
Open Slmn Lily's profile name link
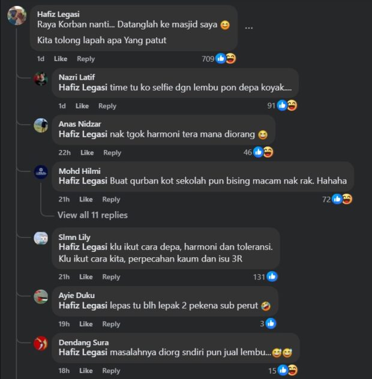(74, 237)
